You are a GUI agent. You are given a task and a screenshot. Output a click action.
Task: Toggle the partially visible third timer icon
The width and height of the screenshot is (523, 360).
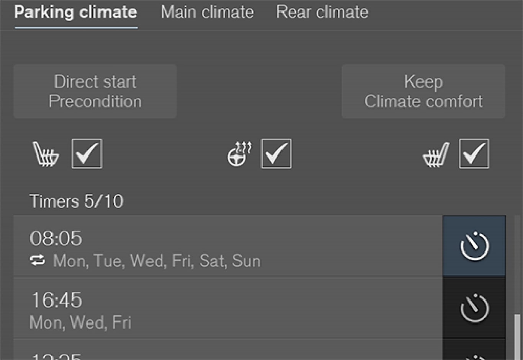(474, 354)
